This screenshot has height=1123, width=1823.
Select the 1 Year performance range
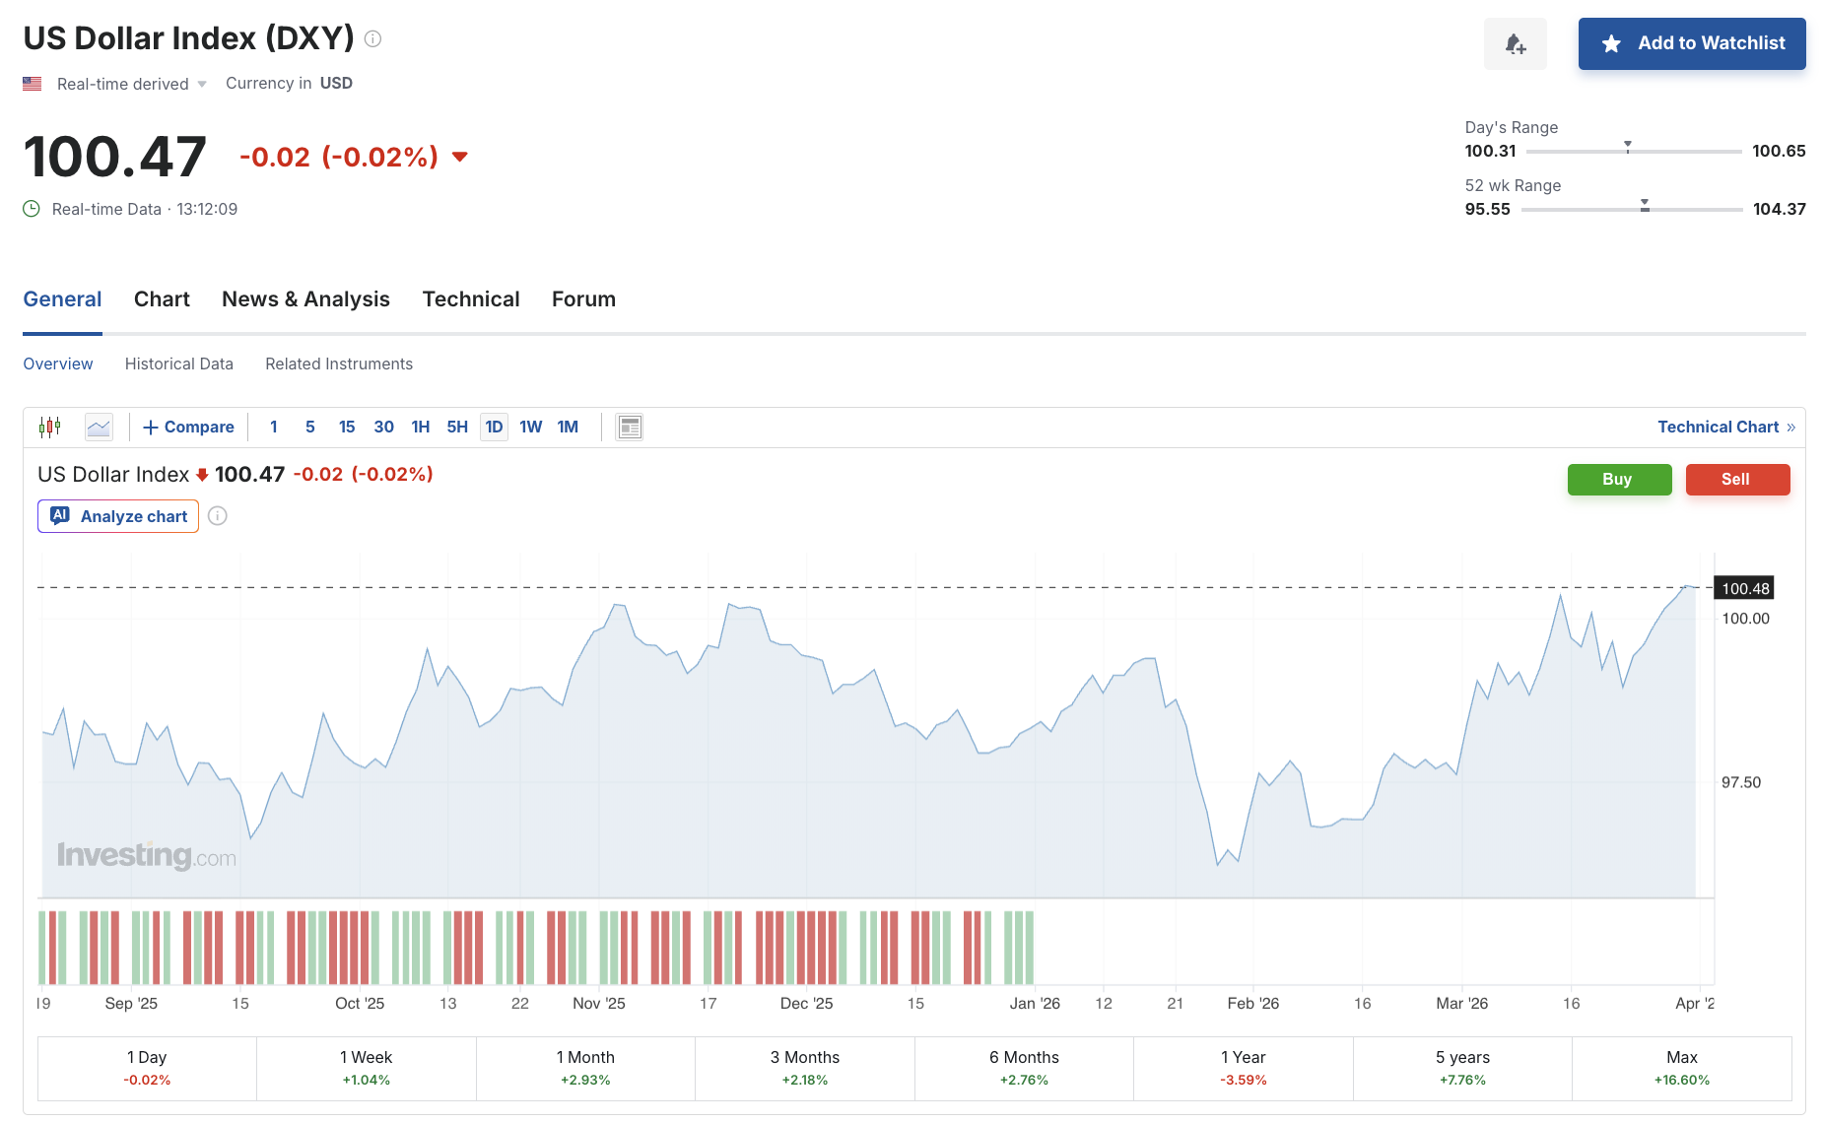1243,1068
